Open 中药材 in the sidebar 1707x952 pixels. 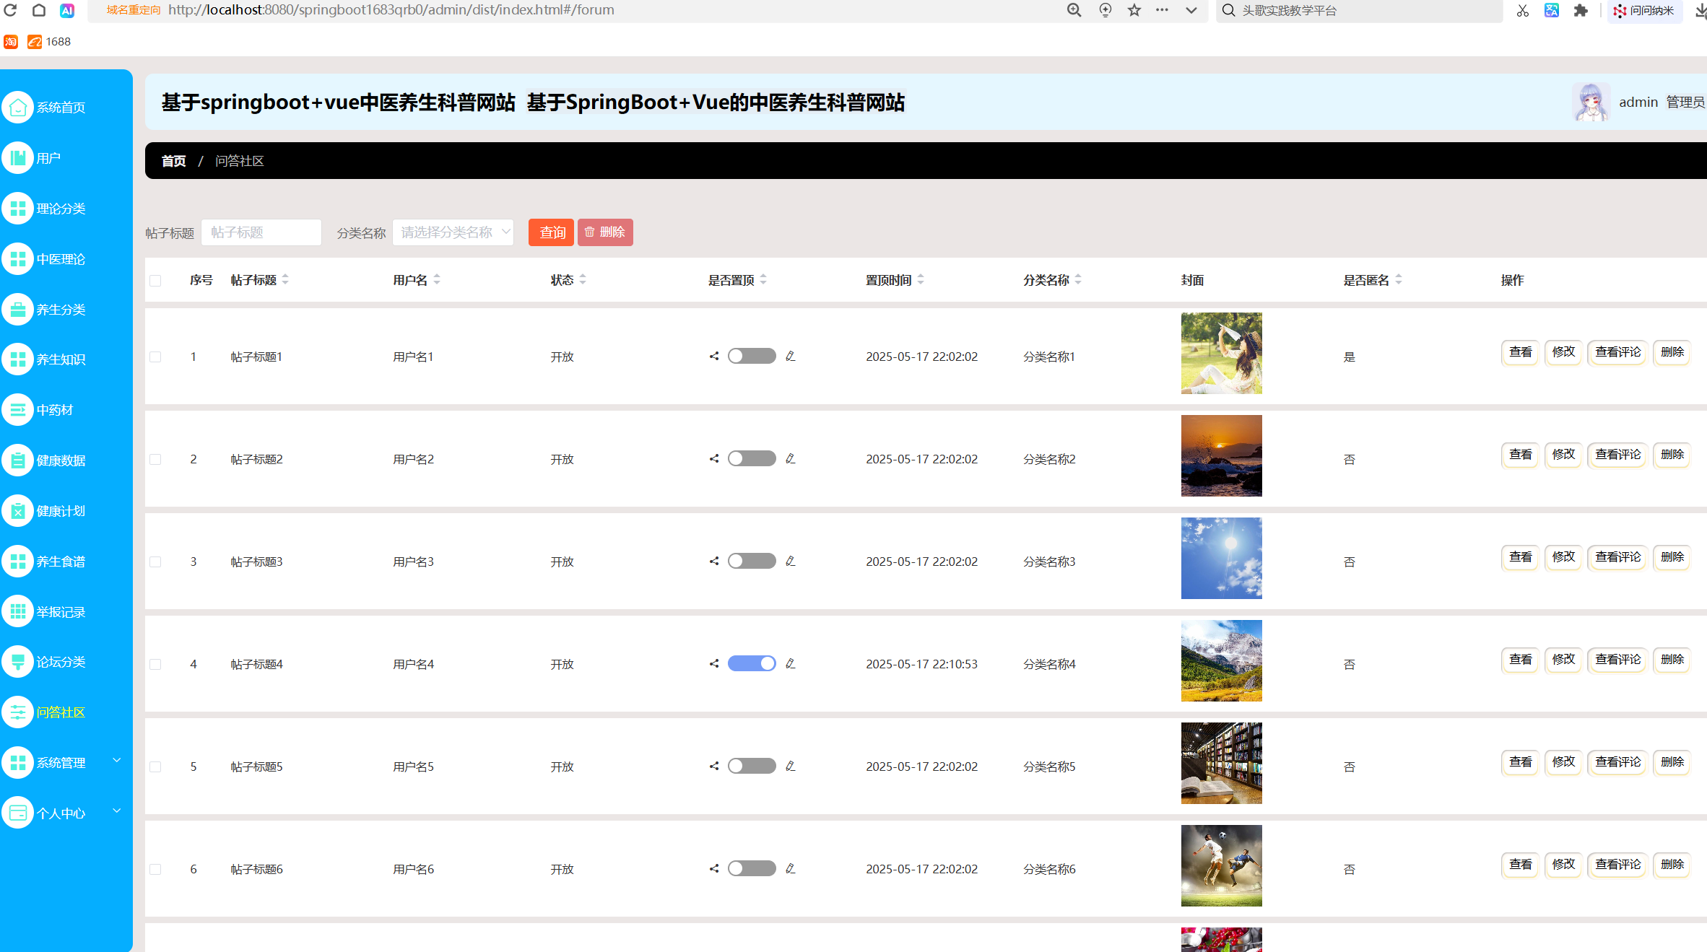pyautogui.click(x=55, y=410)
